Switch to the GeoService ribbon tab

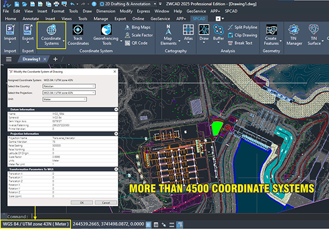(x=160, y=18)
